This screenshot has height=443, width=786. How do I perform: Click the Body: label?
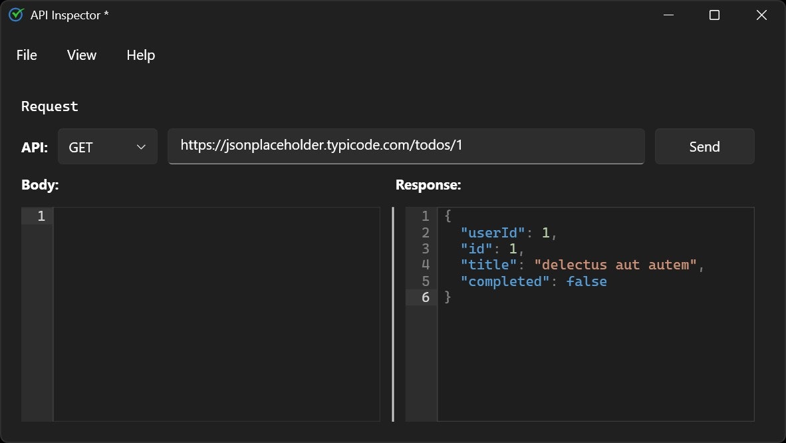[40, 185]
